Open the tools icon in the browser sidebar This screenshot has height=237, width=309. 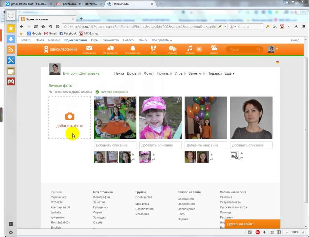[11, 60]
